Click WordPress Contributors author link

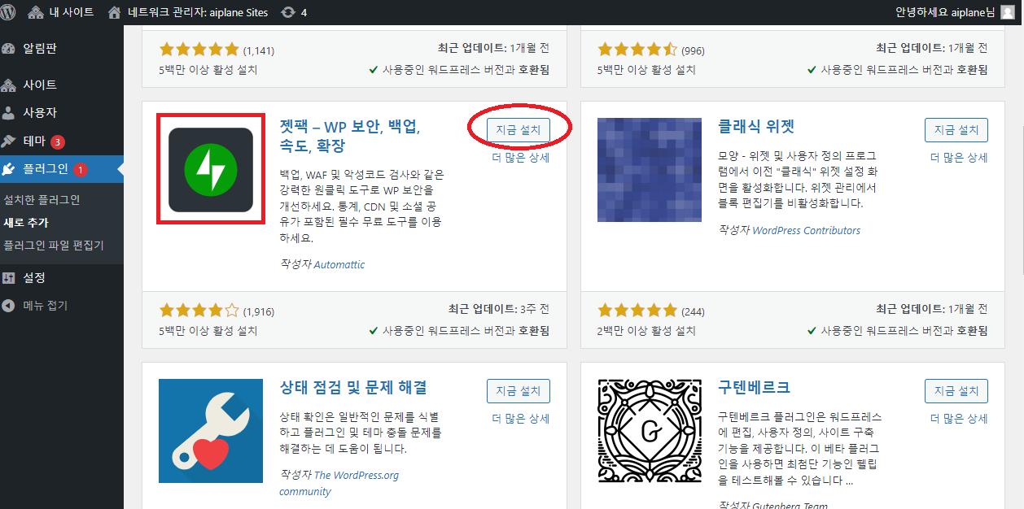[x=806, y=230]
